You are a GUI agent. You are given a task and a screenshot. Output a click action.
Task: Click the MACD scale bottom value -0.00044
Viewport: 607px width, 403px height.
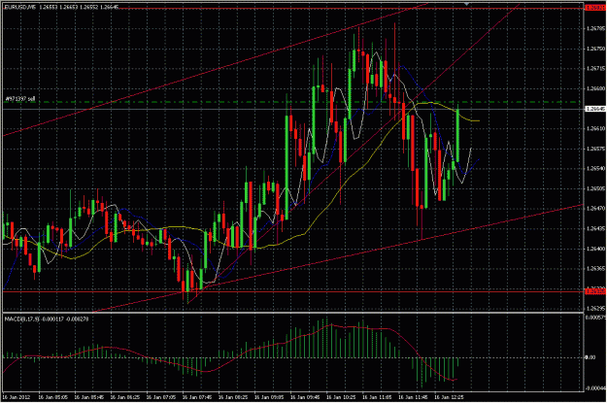click(x=595, y=387)
